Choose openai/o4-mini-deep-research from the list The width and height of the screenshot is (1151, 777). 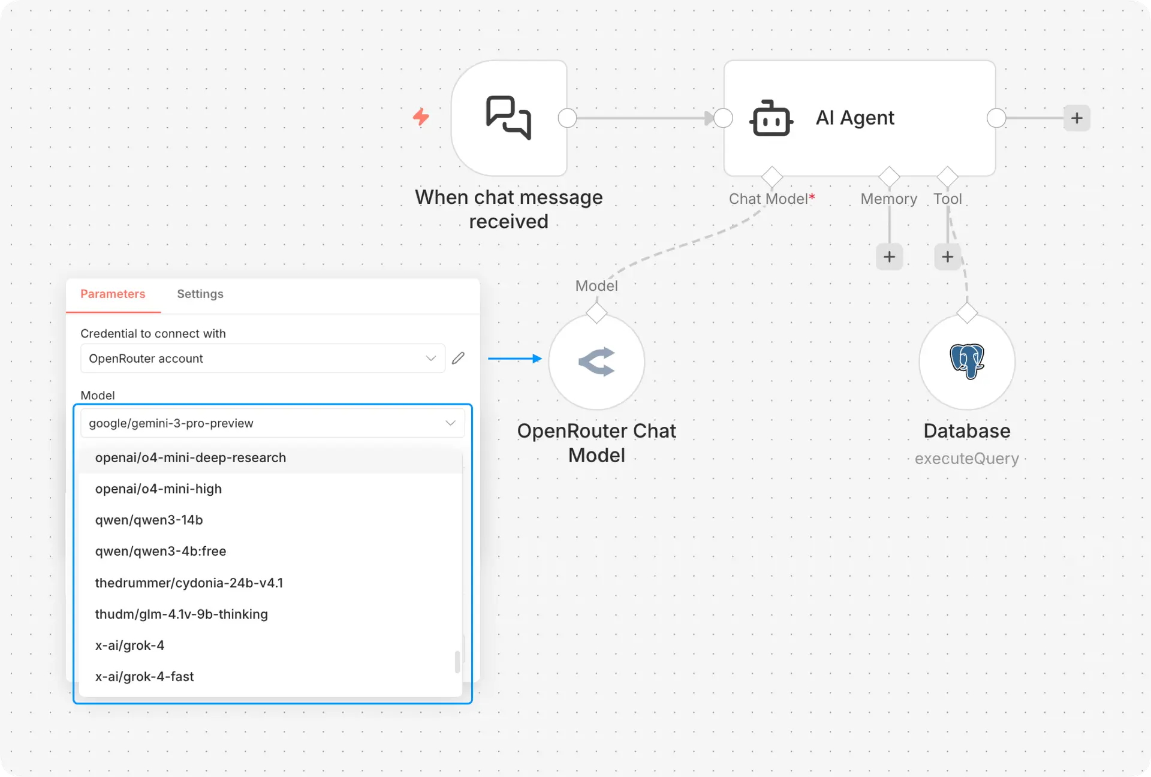pyautogui.click(x=191, y=458)
